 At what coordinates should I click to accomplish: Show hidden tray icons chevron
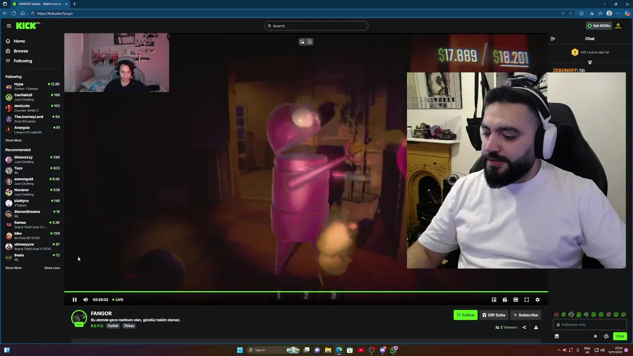tap(559, 350)
